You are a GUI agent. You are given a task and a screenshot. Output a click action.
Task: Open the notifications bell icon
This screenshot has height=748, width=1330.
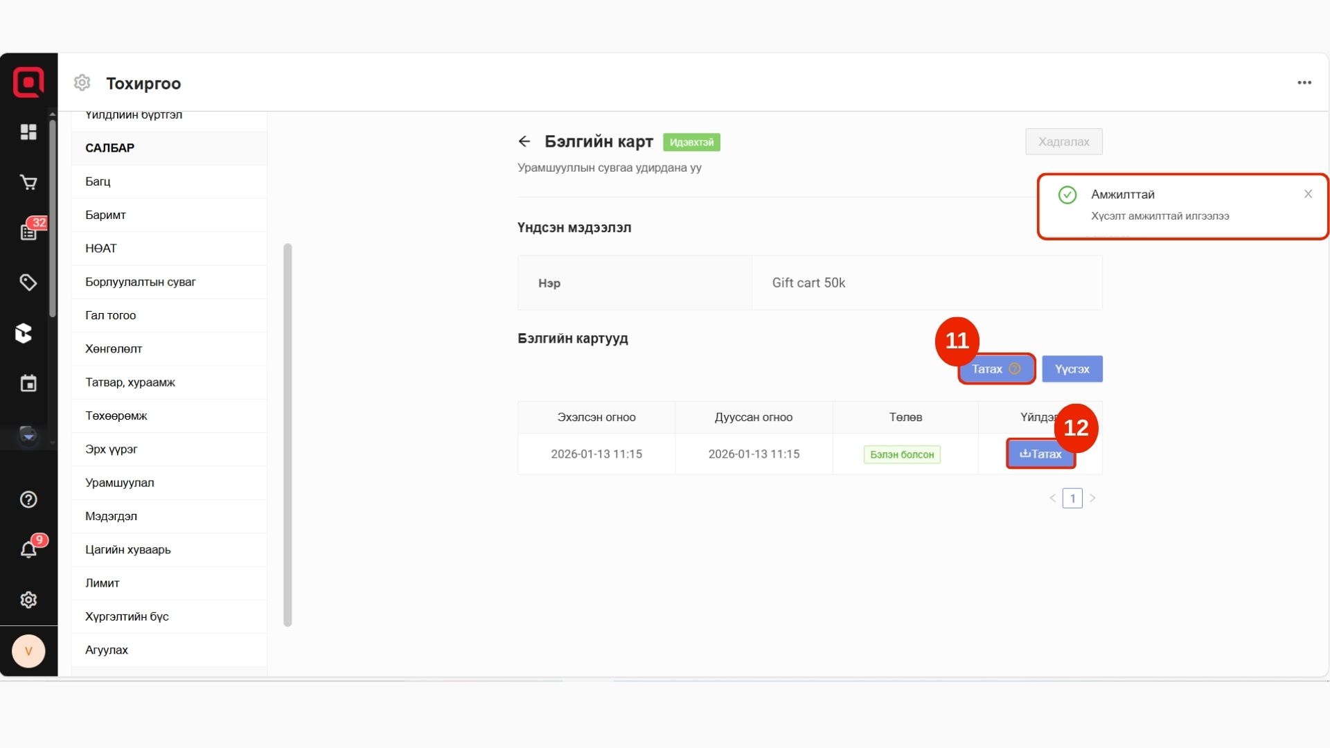[28, 550]
